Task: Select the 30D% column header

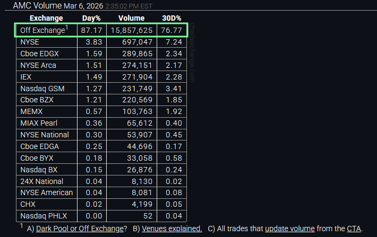Action: [x=172, y=18]
